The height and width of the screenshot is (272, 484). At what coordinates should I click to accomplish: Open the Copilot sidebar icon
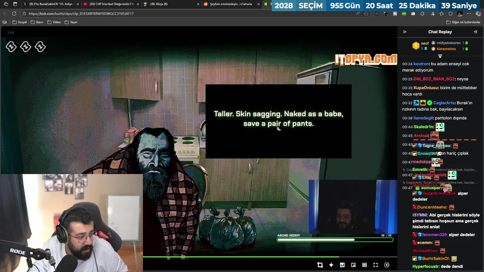[x=478, y=14]
